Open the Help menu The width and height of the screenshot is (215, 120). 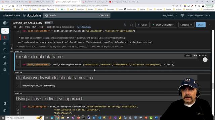[41, 27]
